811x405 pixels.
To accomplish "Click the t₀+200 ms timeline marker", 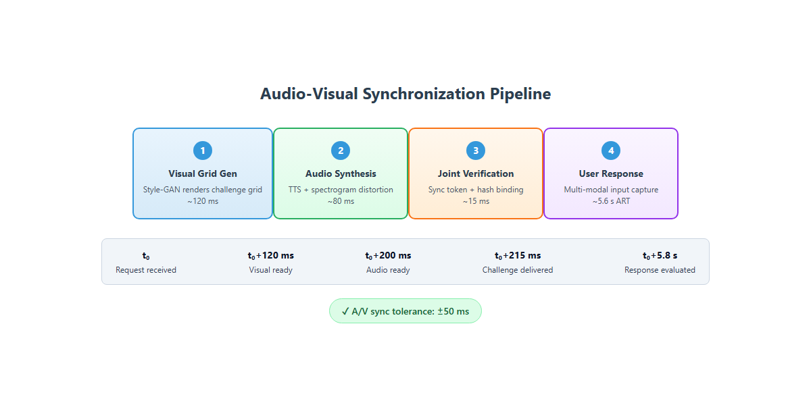I will tap(388, 256).
